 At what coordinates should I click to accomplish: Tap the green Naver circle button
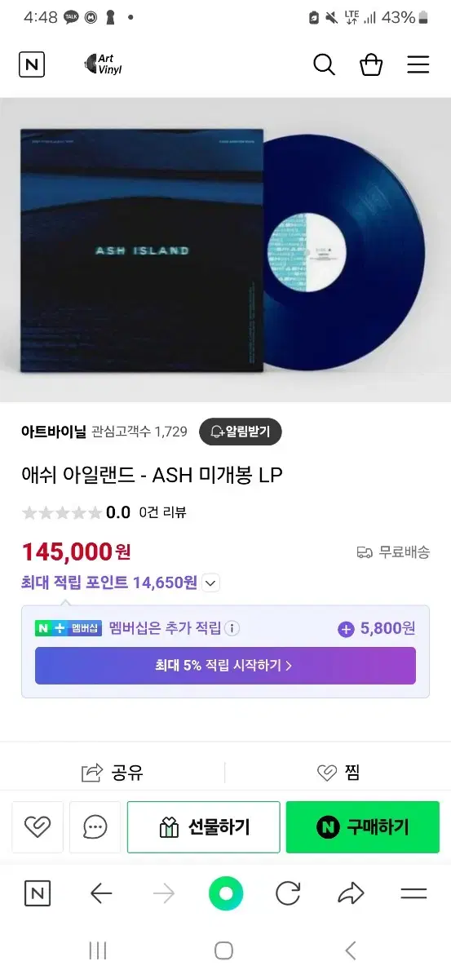click(x=226, y=894)
